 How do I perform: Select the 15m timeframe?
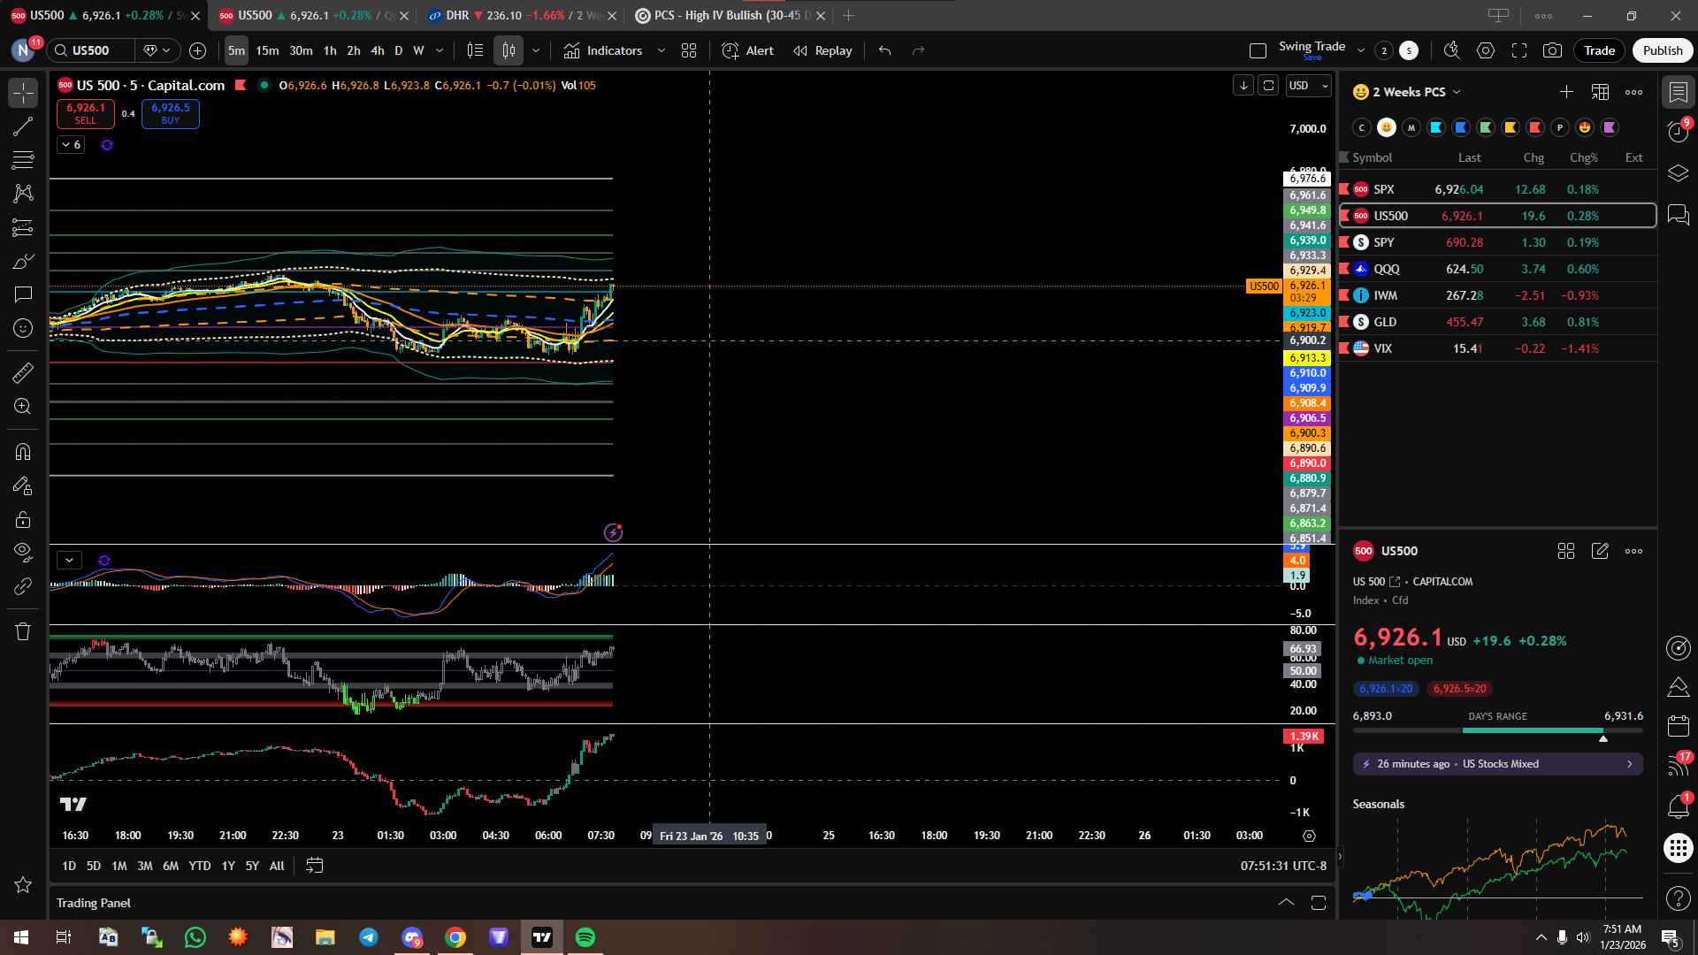pyautogui.click(x=267, y=50)
